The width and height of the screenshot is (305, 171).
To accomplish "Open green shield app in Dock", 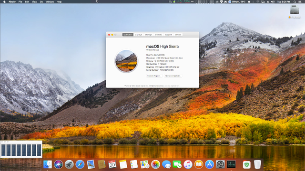I will coord(247,164).
